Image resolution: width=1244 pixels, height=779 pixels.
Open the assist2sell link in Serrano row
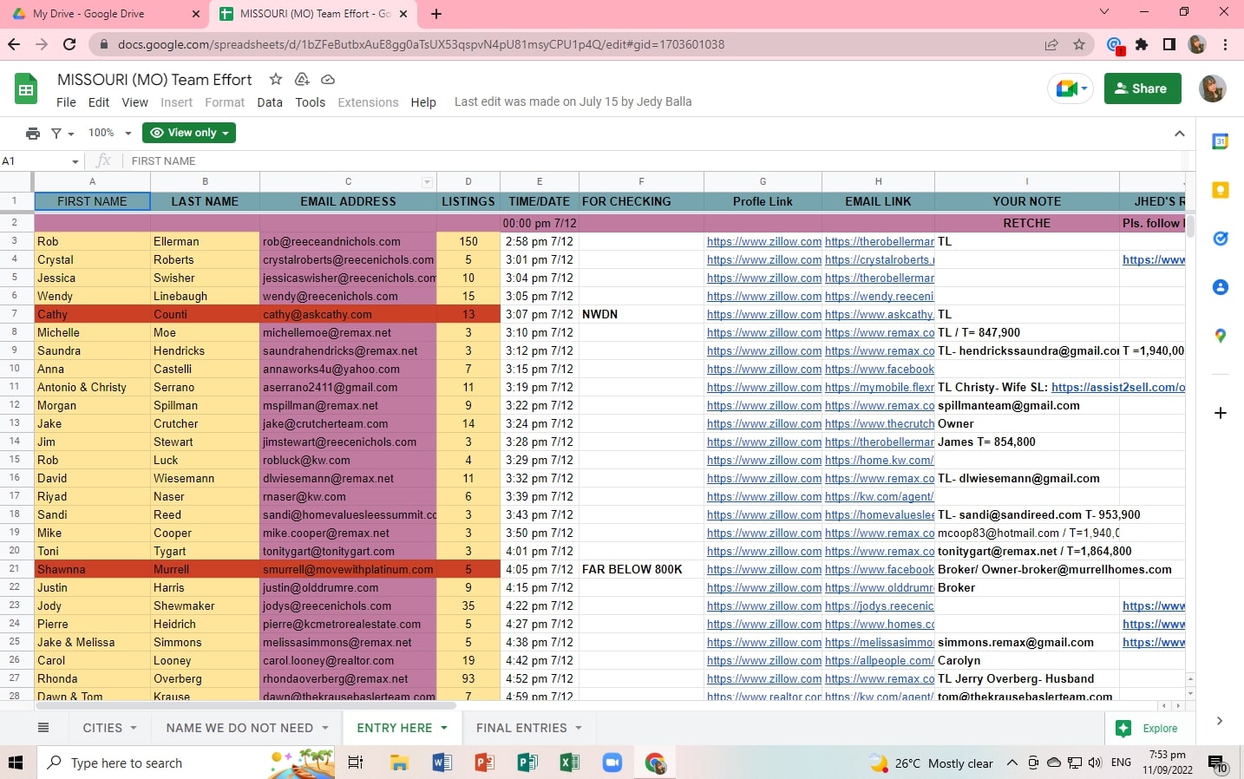pos(1117,388)
